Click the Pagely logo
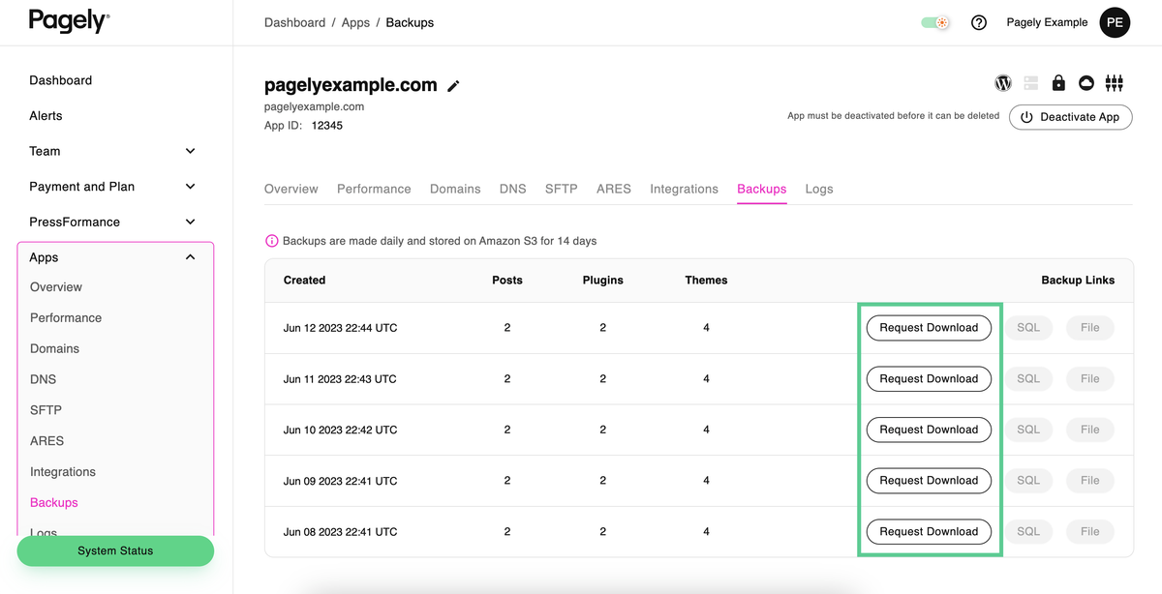1162x594 pixels. [x=70, y=21]
